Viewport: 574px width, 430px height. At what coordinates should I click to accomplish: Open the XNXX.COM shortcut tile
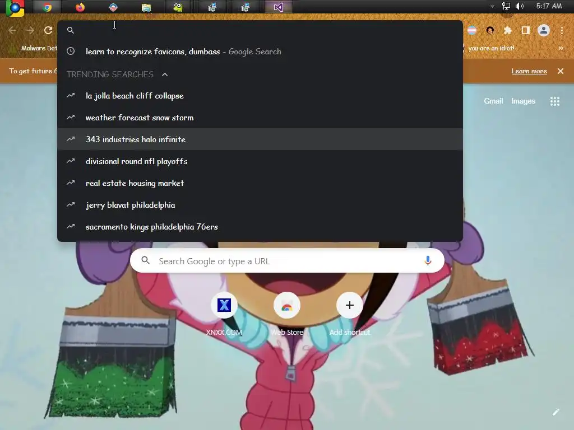click(224, 312)
